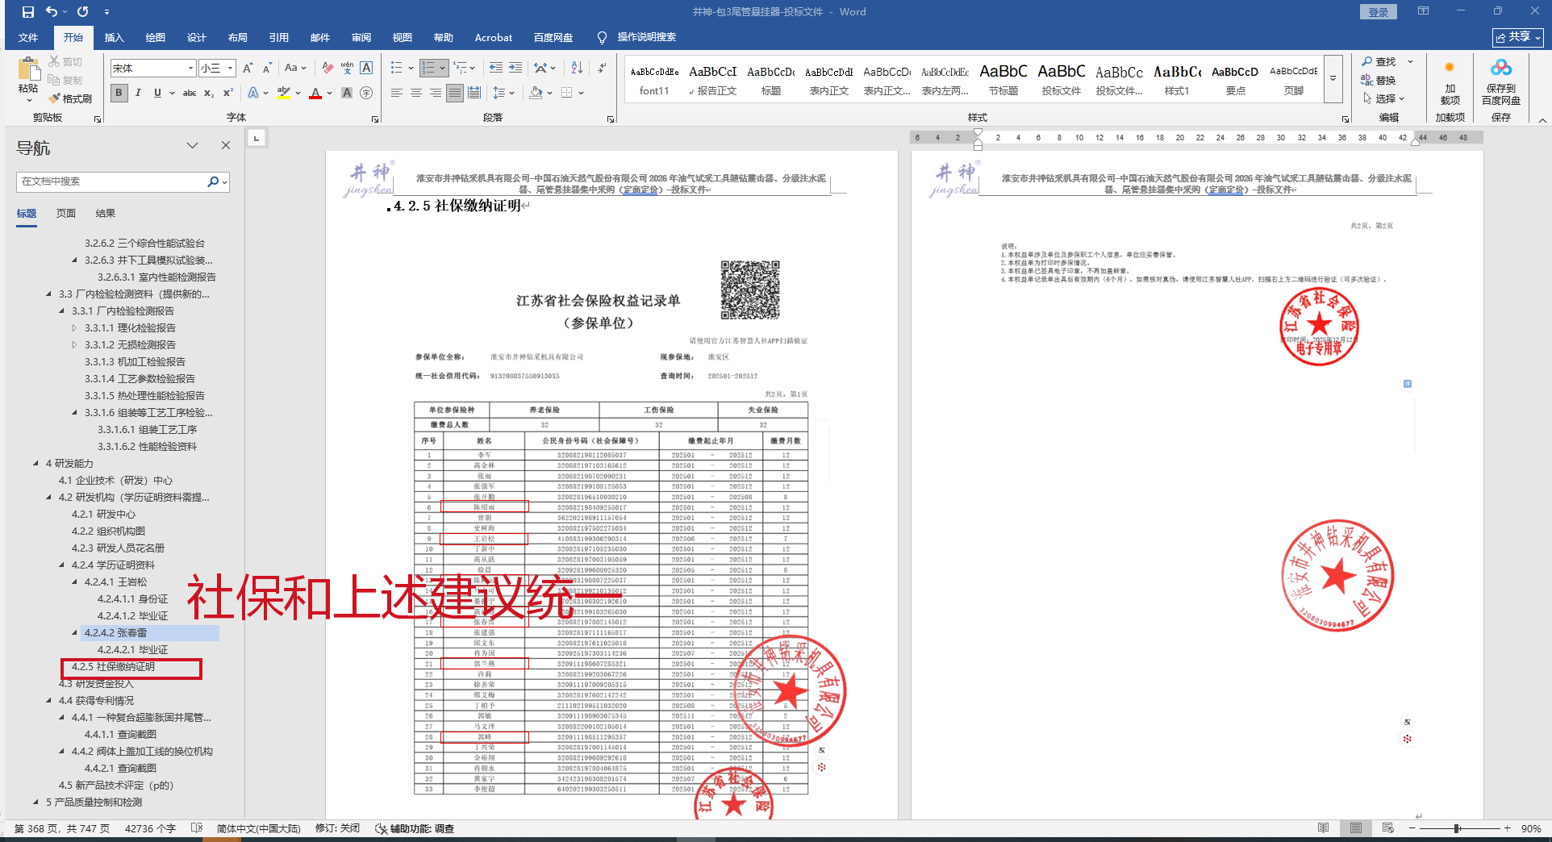Decrease the paragraph indent
Screen dimensions: 1552x842
495,68
